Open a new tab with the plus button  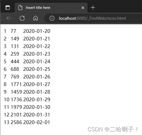click(x=93, y=8)
